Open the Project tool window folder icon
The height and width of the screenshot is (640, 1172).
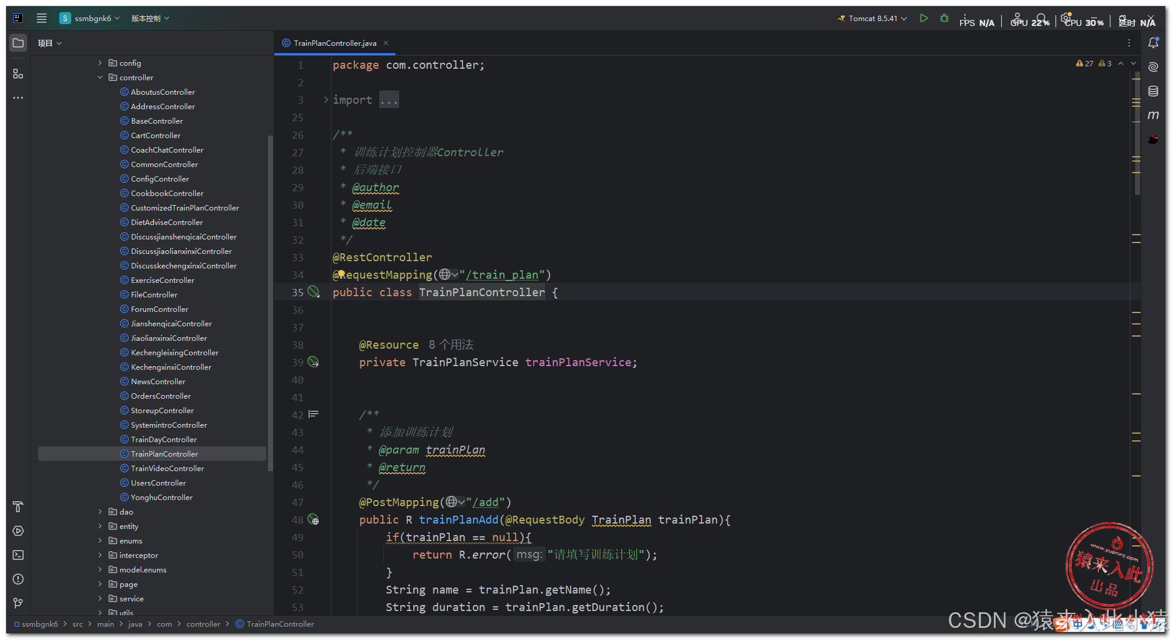[18, 43]
